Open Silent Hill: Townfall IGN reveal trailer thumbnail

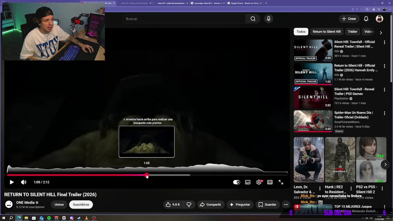[313, 50]
